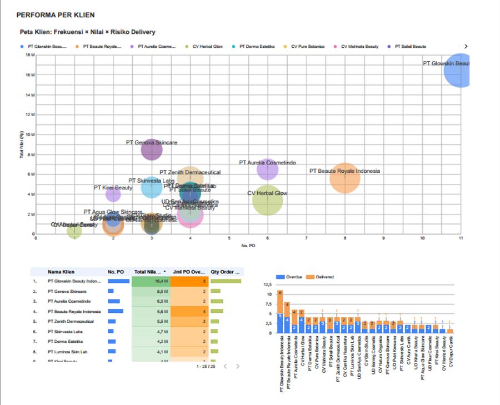
Task: Click CV Pure Botanica legend entry
Action: (x=304, y=47)
